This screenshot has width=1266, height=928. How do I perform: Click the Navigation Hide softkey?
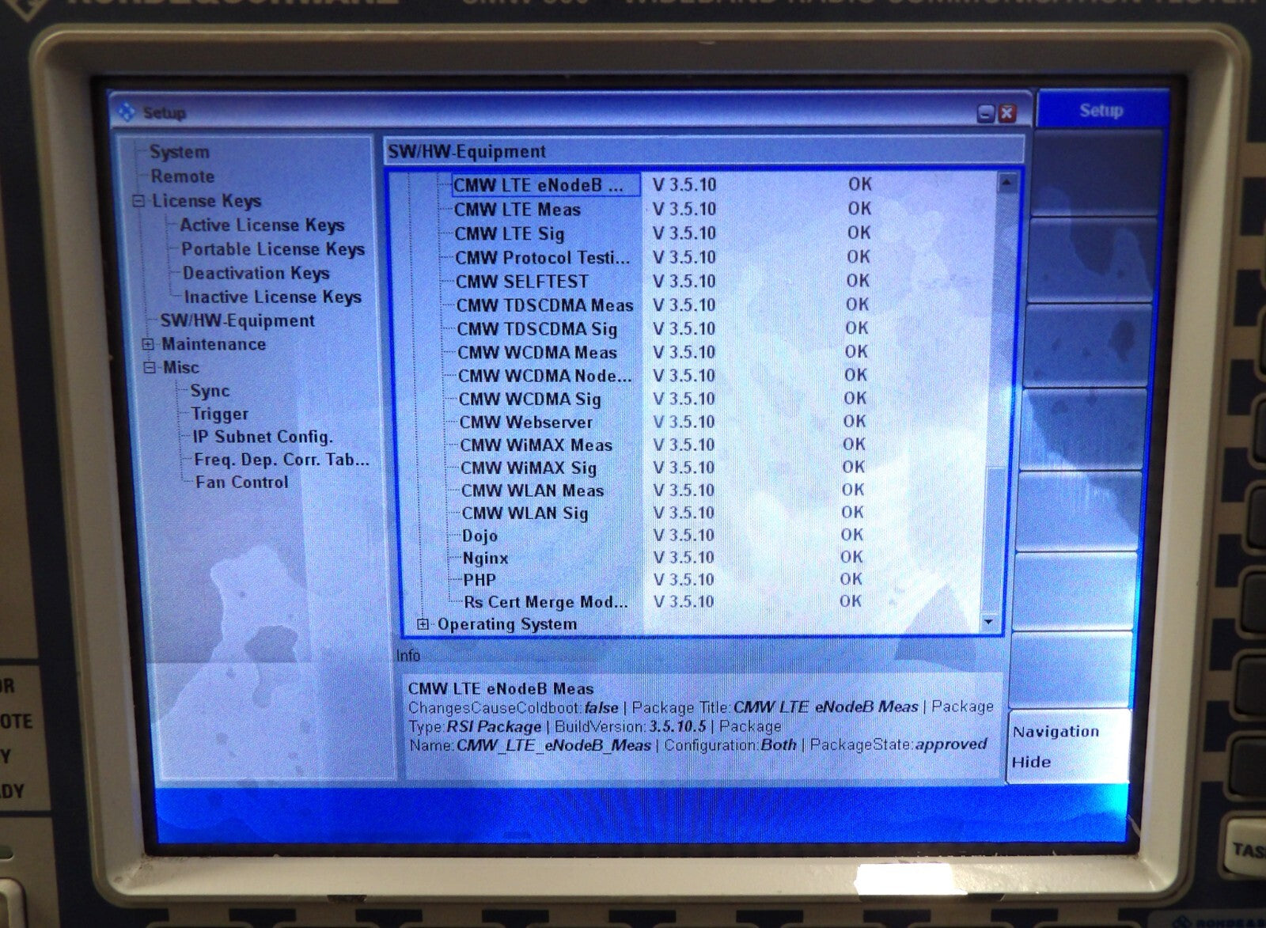tap(1068, 747)
